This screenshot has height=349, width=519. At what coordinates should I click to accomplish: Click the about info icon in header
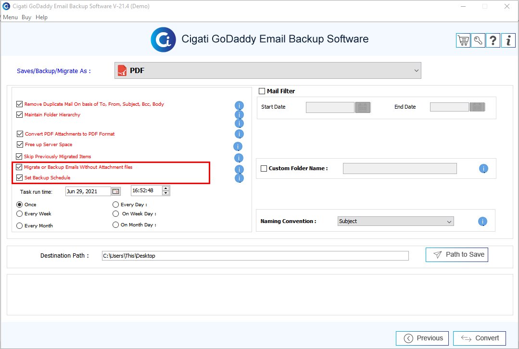coord(508,40)
